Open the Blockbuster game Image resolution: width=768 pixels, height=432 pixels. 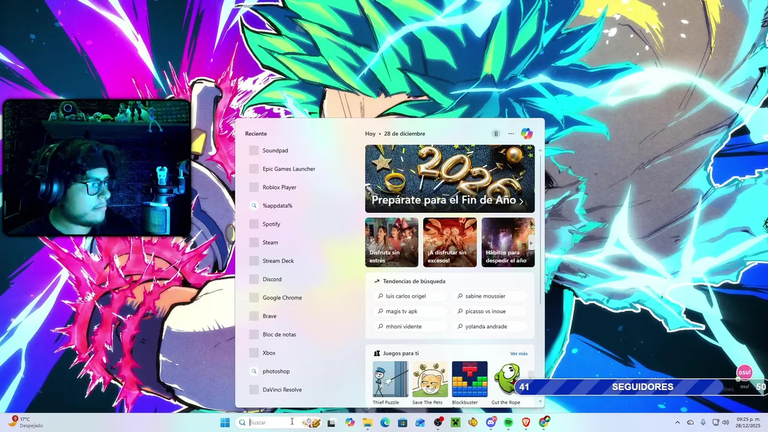[x=469, y=383]
